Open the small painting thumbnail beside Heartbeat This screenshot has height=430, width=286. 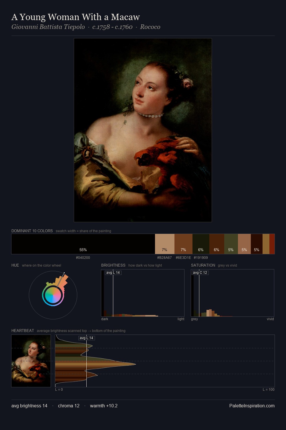31,361
